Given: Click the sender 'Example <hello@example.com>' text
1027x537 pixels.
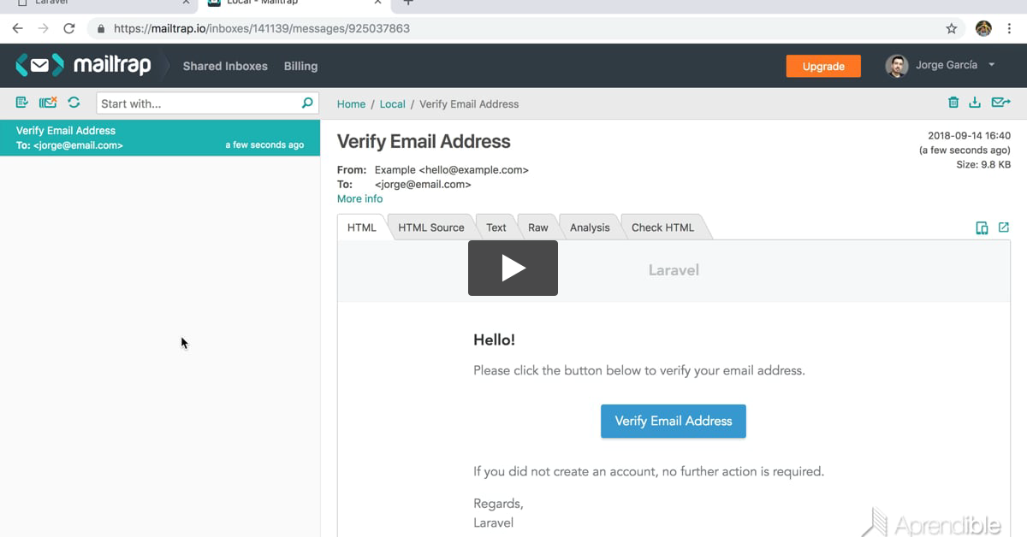Looking at the screenshot, I should tap(451, 169).
